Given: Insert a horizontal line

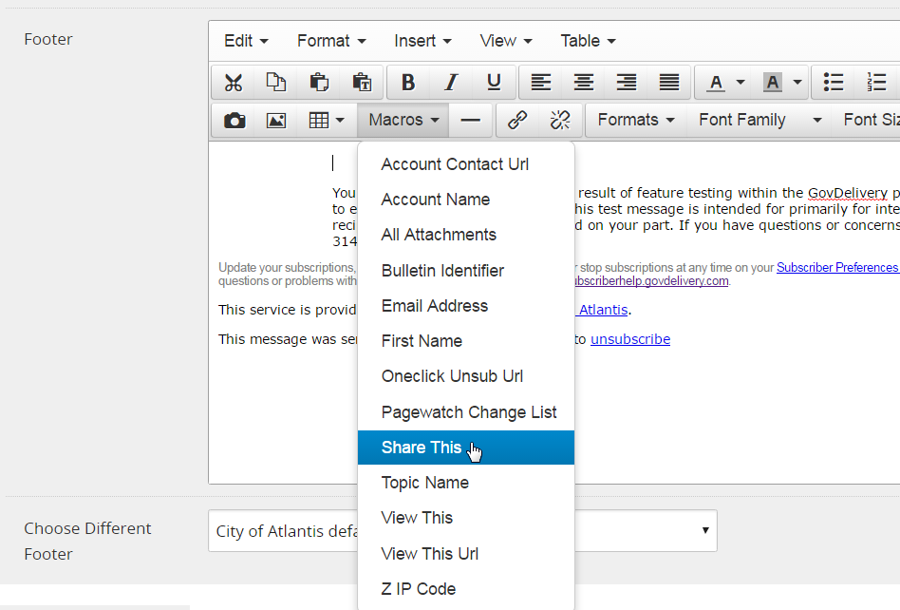Looking at the screenshot, I should tap(470, 121).
